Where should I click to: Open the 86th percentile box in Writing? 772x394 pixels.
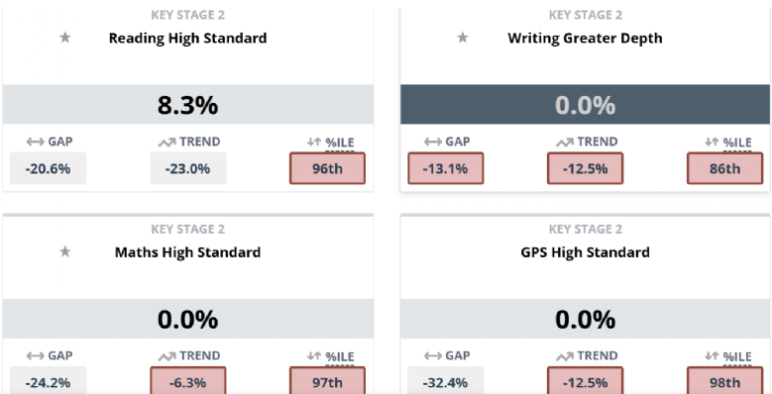pyautogui.click(x=725, y=168)
